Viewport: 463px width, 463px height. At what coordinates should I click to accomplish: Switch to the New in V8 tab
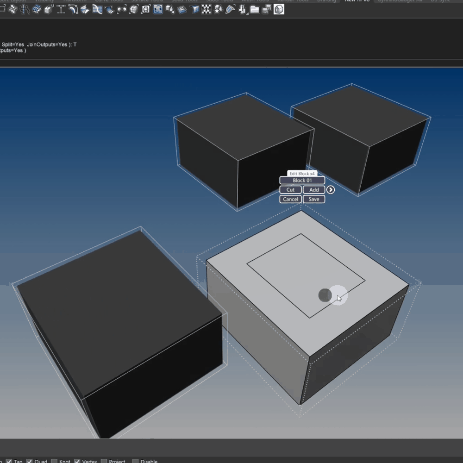357,1
